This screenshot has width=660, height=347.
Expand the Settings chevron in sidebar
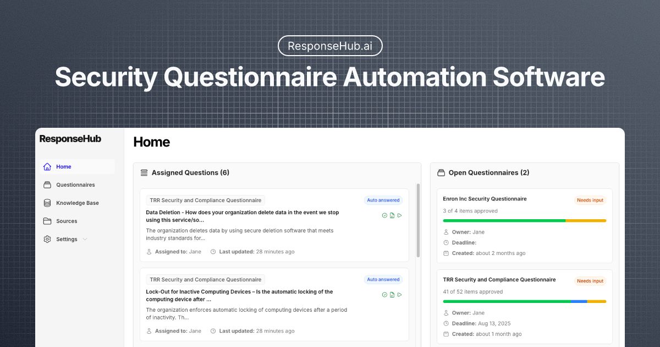pyautogui.click(x=84, y=240)
